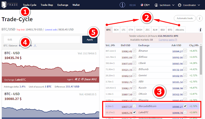The image size is (205, 119).
Task: Click the Chg 24h column header
Action: pos(193,45)
